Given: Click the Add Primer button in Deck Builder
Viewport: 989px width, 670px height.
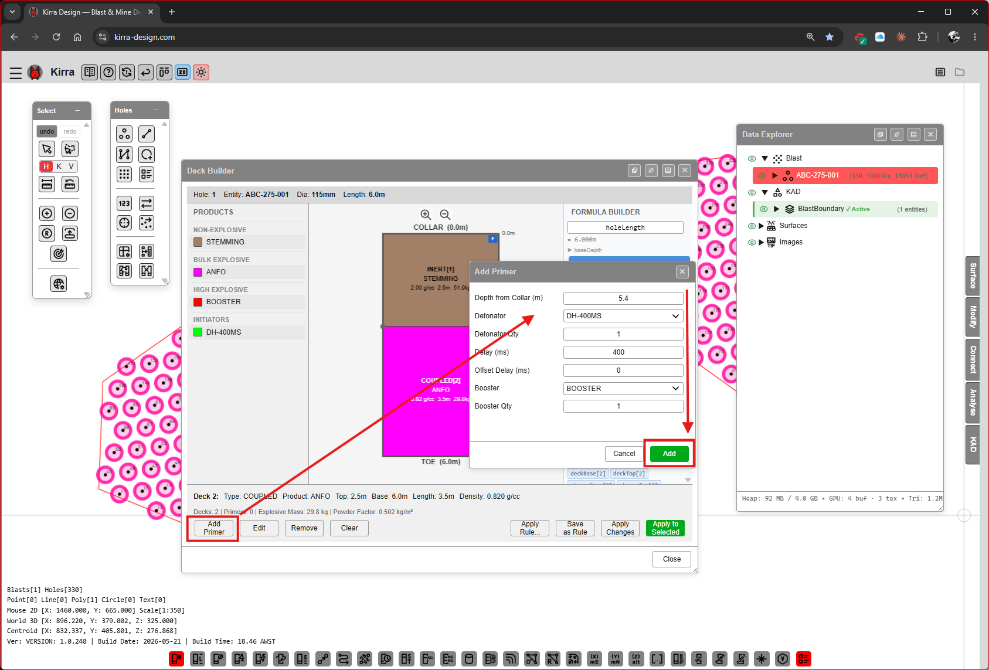Looking at the screenshot, I should click(214, 528).
